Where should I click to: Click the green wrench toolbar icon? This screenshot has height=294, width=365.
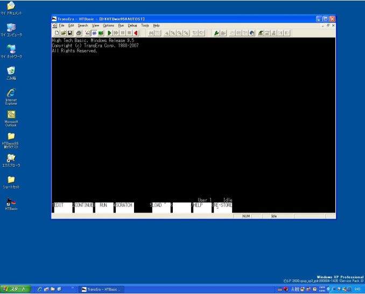tap(216, 33)
